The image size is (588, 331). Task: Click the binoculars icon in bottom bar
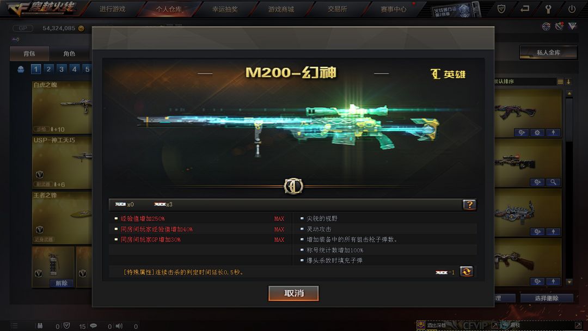[x=40, y=326]
